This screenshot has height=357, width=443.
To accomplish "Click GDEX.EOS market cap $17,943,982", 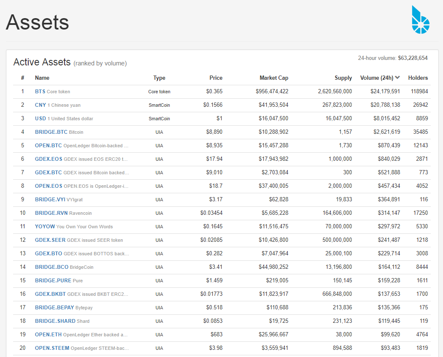I will point(273,159).
